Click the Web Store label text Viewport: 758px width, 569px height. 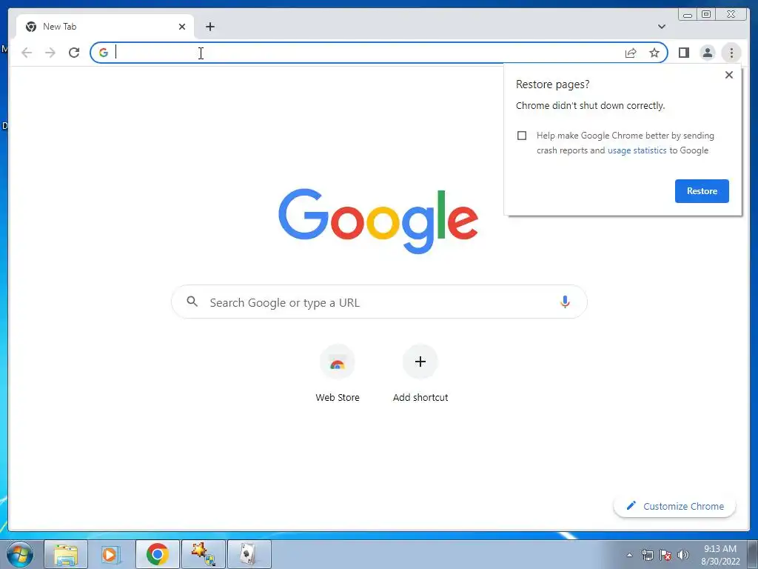338,398
